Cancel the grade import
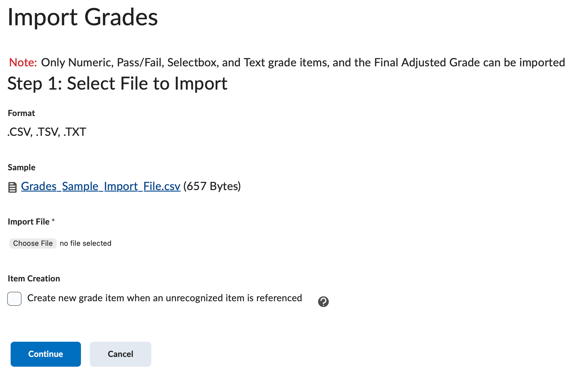Image resolution: width=569 pixels, height=371 pixels. pos(120,354)
